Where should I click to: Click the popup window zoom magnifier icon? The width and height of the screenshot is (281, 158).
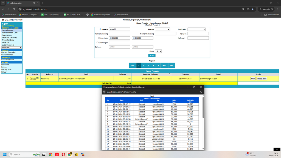pyautogui.click(x=201, y=92)
